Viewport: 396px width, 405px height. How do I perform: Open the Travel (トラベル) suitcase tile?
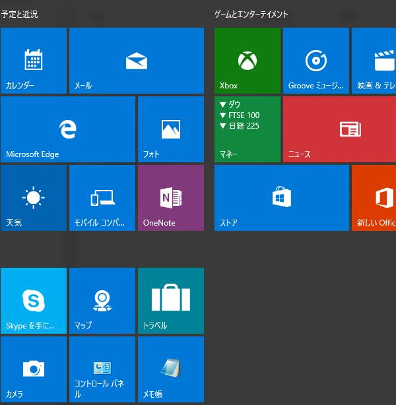tap(170, 301)
